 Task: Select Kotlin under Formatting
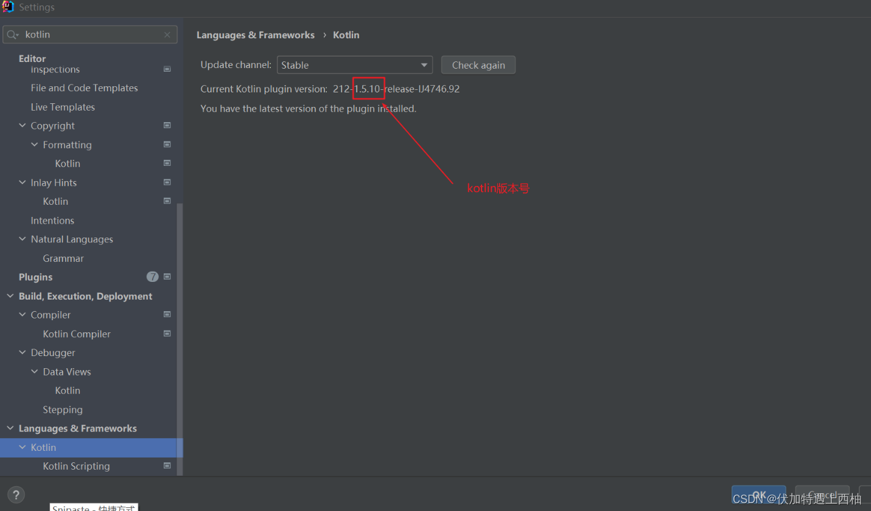[x=68, y=163]
